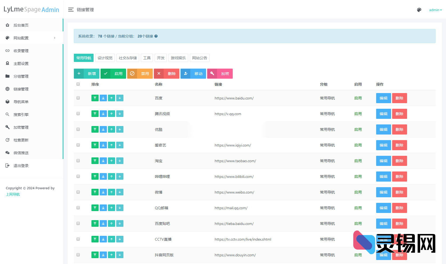This screenshot has height=264, width=446.
Task: Open the admin user dropdown
Action: pyautogui.click(x=435, y=10)
